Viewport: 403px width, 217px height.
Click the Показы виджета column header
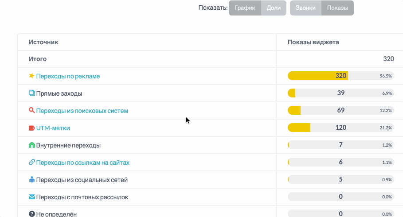click(x=313, y=42)
